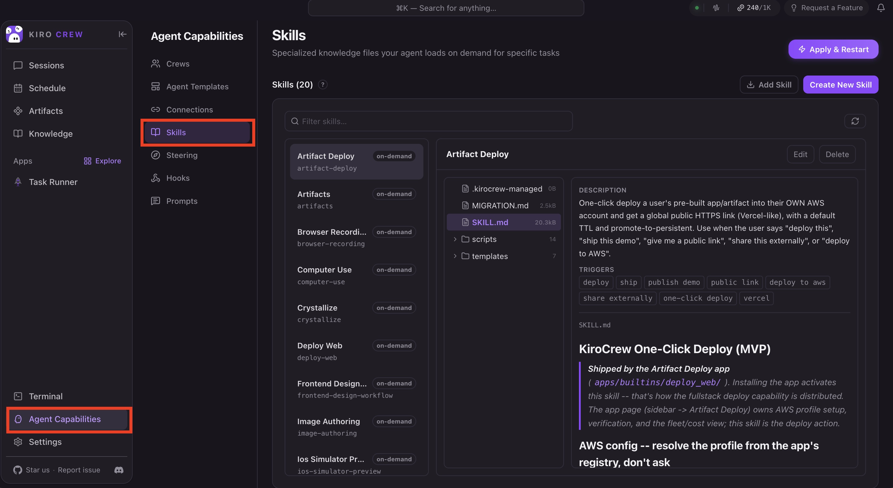Click the Request a Feature button

pos(827,7)
